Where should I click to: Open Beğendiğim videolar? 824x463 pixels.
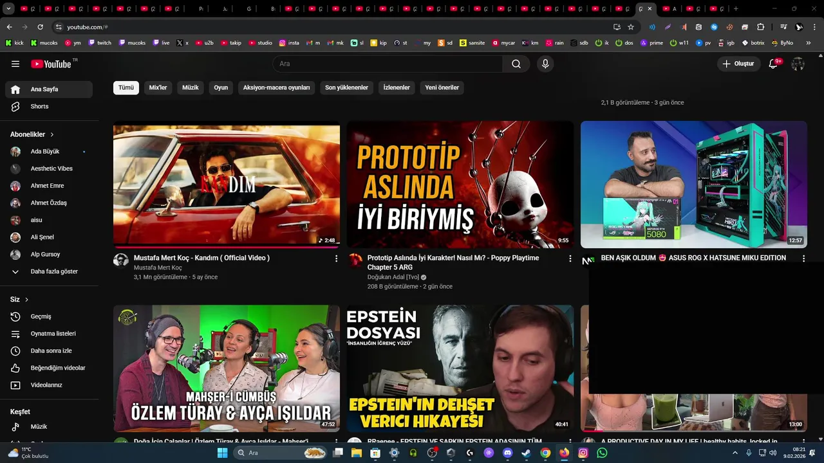[x=49, y=368]
